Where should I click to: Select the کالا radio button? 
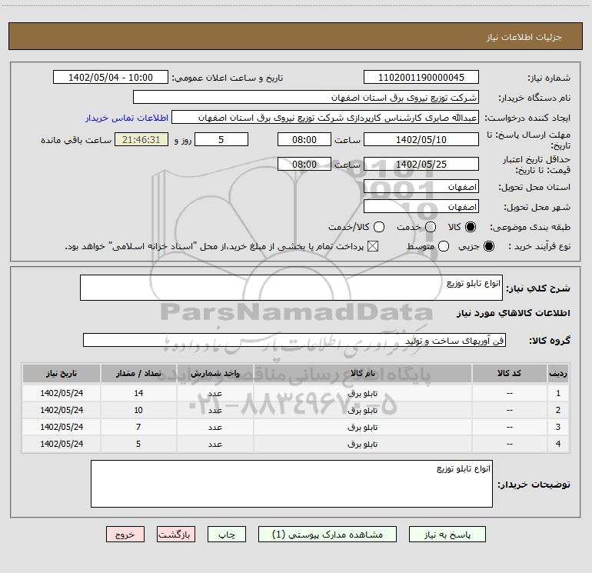[x=471, y=227]
